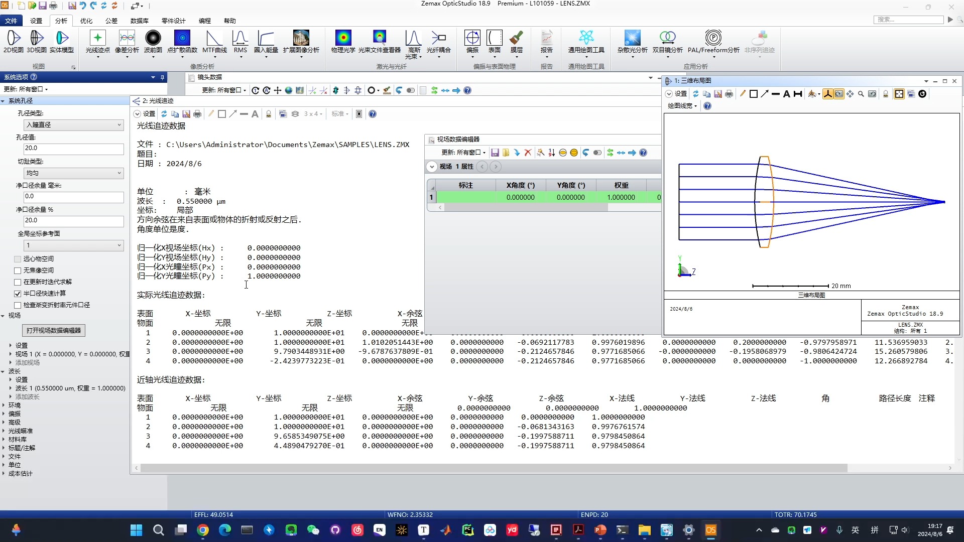
Task: Open the 2D视图 layout tool
Action: point(14,41)
